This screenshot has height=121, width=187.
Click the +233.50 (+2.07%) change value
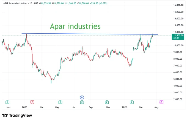[x=99, y=3]
